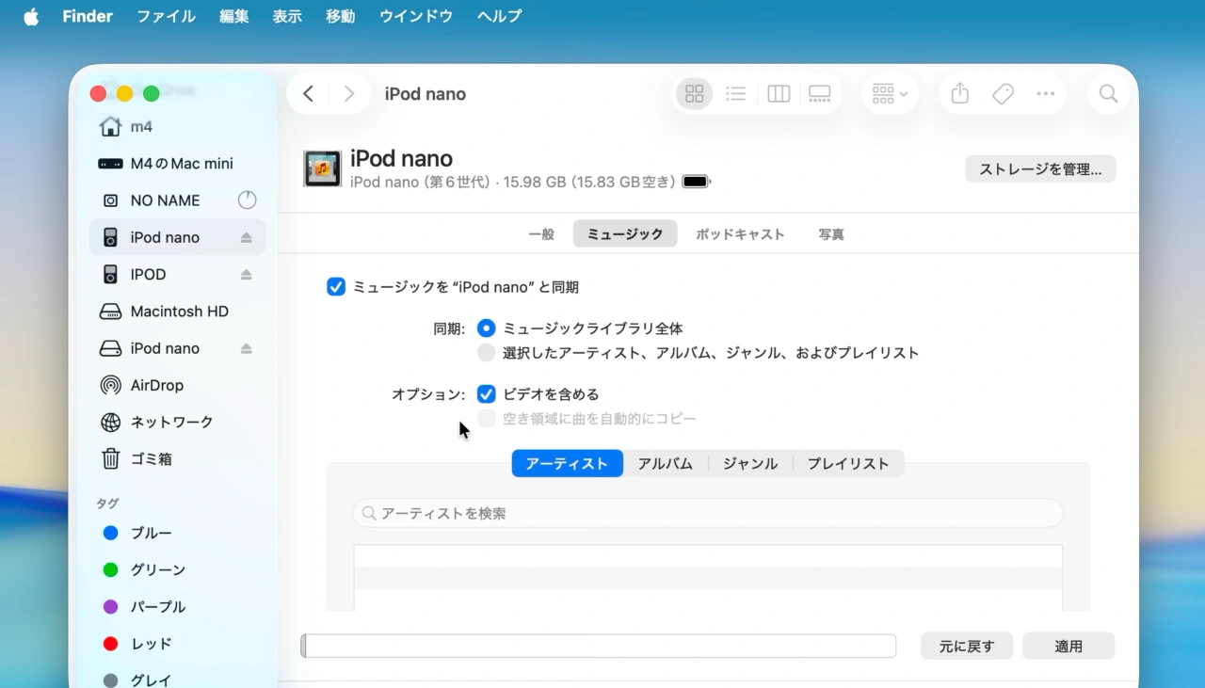Click the アーティストを検索 search field
Viewport: 1205px width, 688px height.
click(708, 514)
